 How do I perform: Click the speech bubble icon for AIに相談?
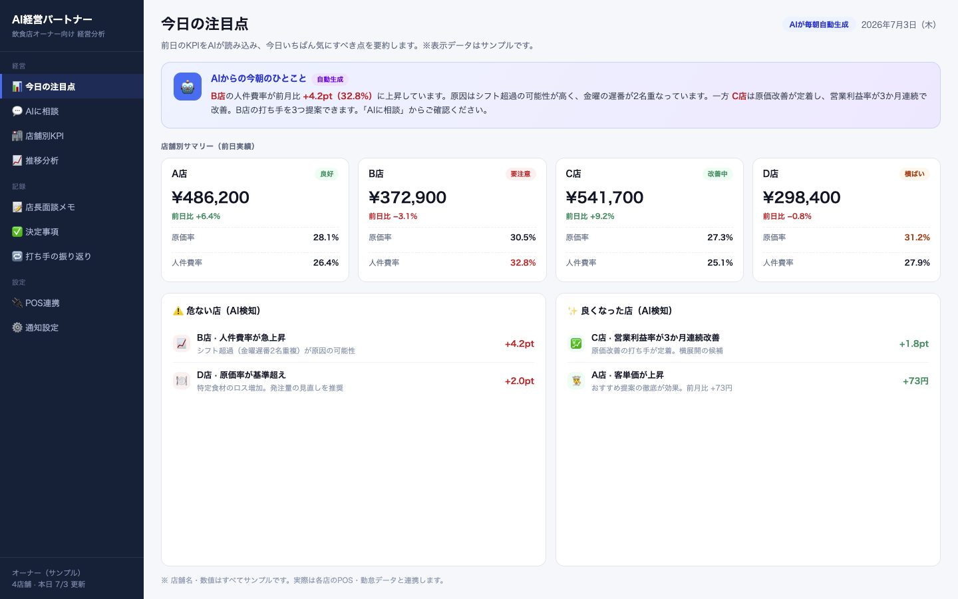17,111
